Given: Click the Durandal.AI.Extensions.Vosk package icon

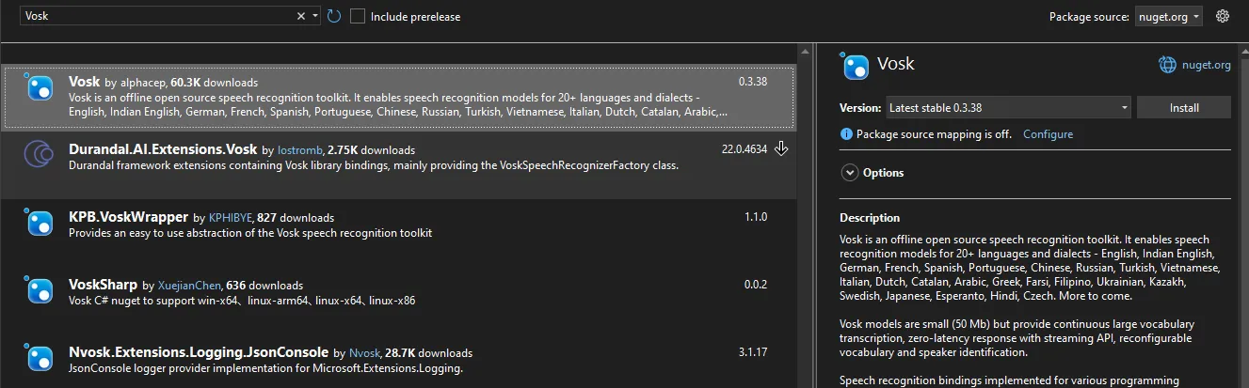Looking at the screenshot, I should (40, 153).
